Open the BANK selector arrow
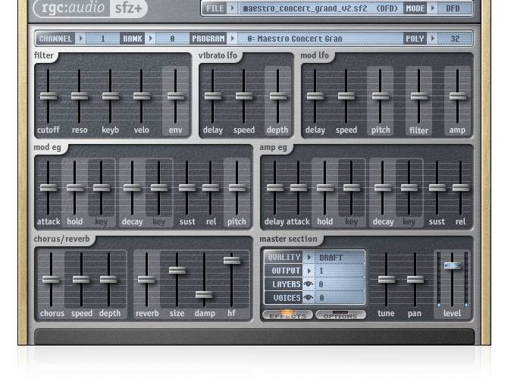 (150, 39)
